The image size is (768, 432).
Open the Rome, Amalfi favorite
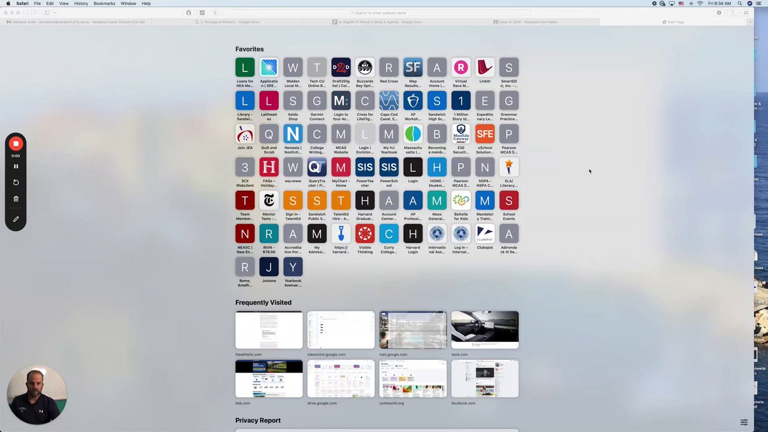point(245,267)
